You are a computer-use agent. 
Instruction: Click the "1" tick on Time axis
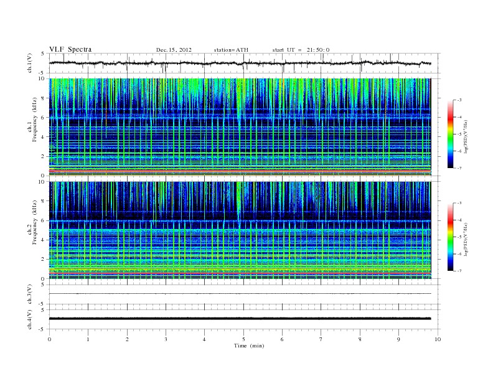pos(88,339)
